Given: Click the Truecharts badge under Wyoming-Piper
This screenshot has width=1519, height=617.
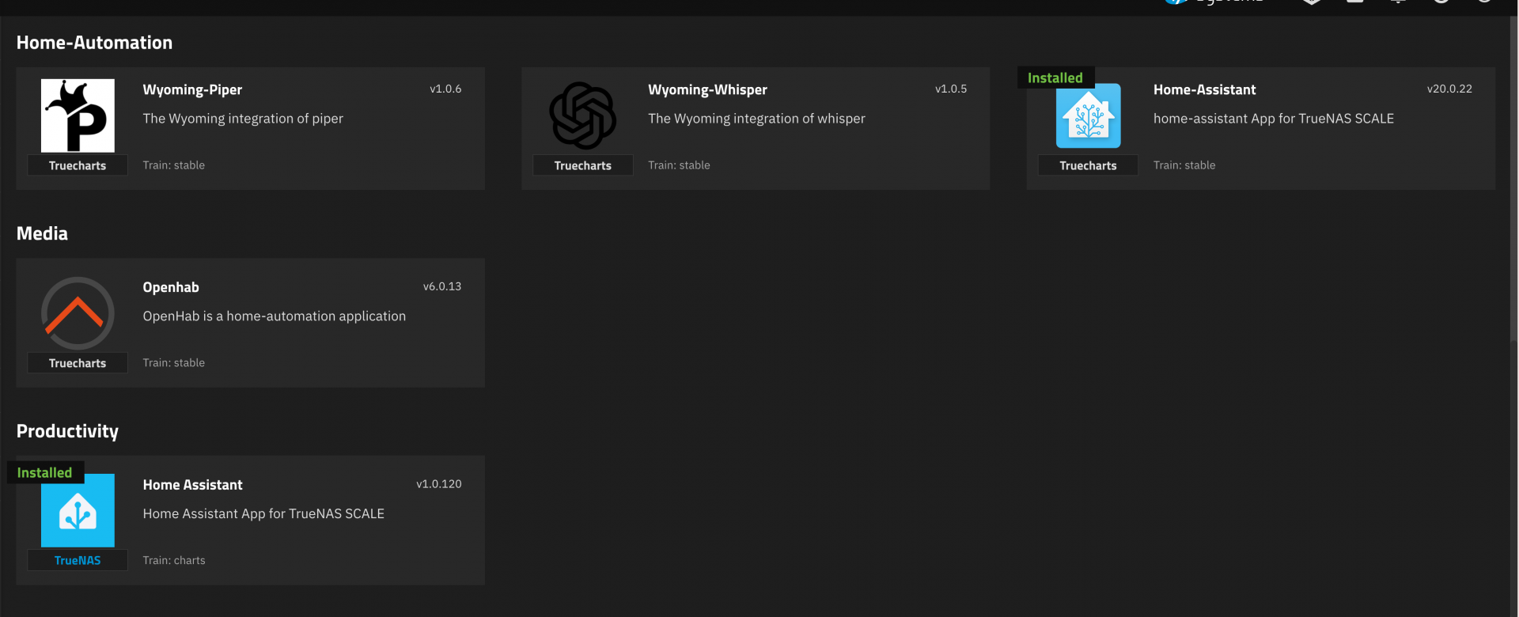Looking at the screenshot, I should coord(78,165).
